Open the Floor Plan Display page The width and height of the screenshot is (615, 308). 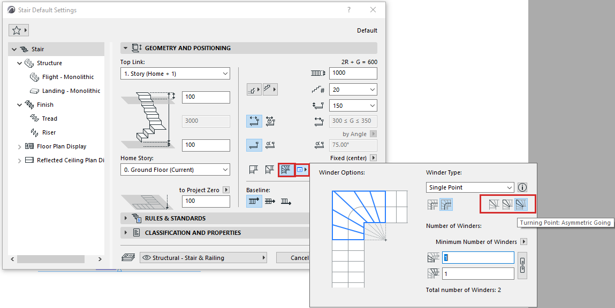[62, 146]
